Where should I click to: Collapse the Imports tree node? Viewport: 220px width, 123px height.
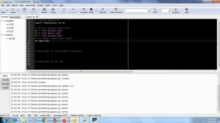pyautogui.click(x=2, y=35)
